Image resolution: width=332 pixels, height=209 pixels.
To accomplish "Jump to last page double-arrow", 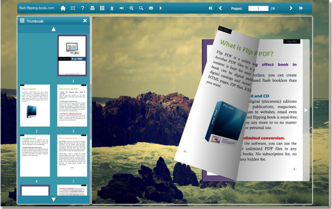I will point(301,8).
